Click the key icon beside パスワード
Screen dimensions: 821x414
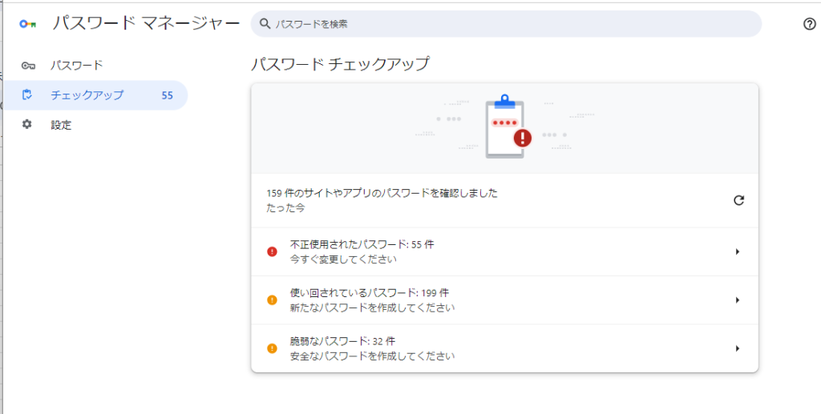click(28, 65)
